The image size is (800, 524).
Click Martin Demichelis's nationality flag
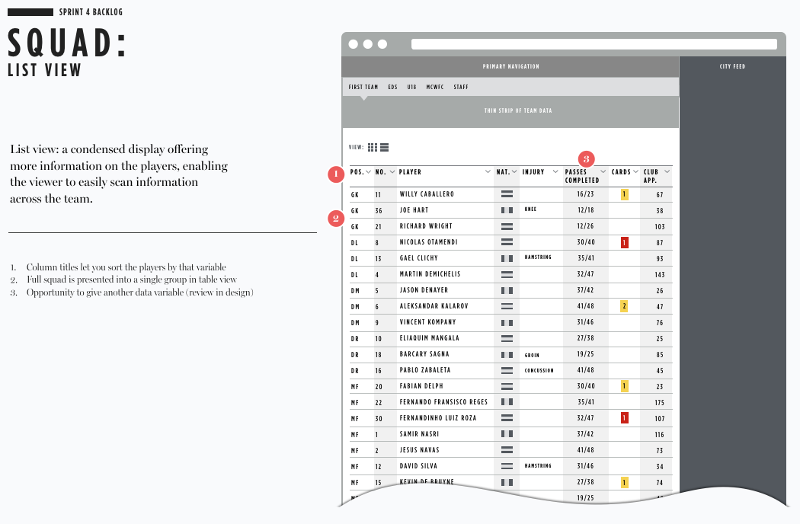[x=507, y=274]
